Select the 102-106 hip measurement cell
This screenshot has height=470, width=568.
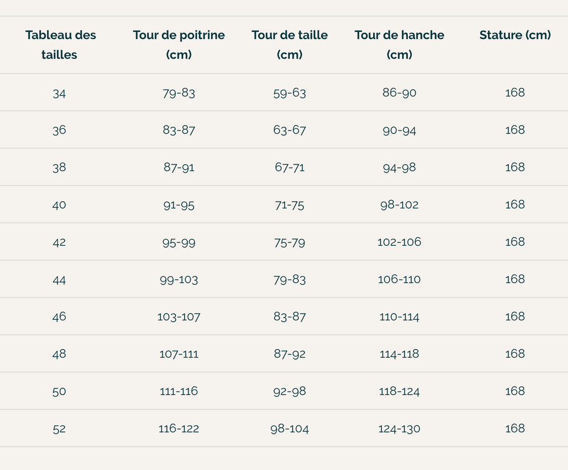pos(399,242)
